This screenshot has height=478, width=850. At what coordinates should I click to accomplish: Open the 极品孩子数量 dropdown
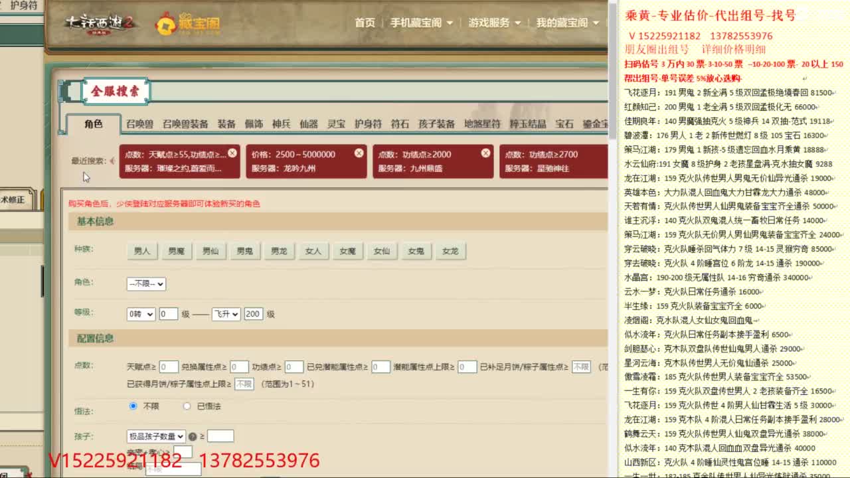156,436
